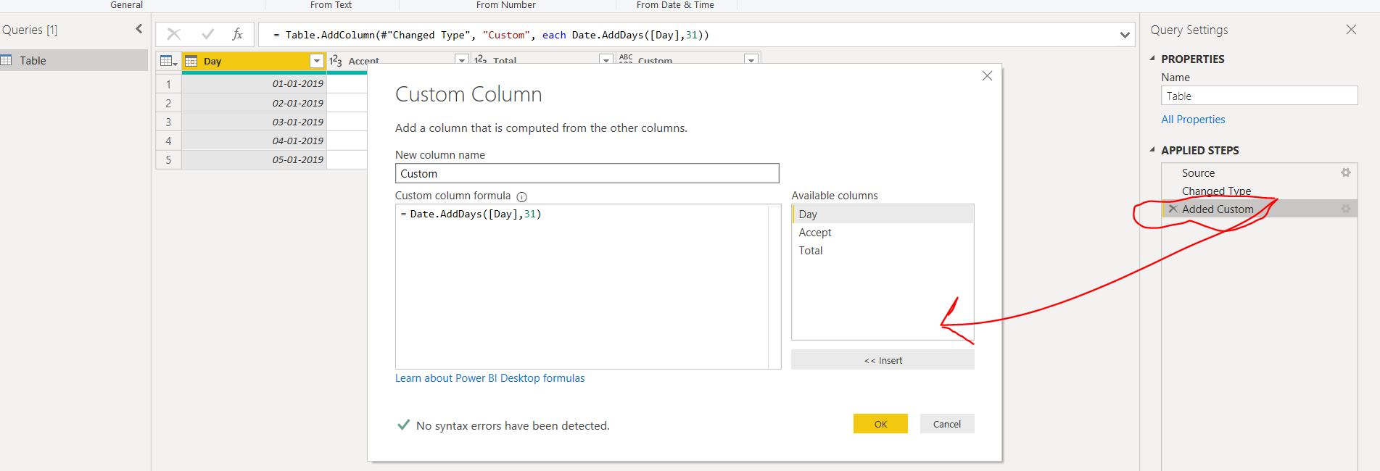1380x471 pixels.
Task: Close the Query Settings pane
Action: (x=1351, y=30)
